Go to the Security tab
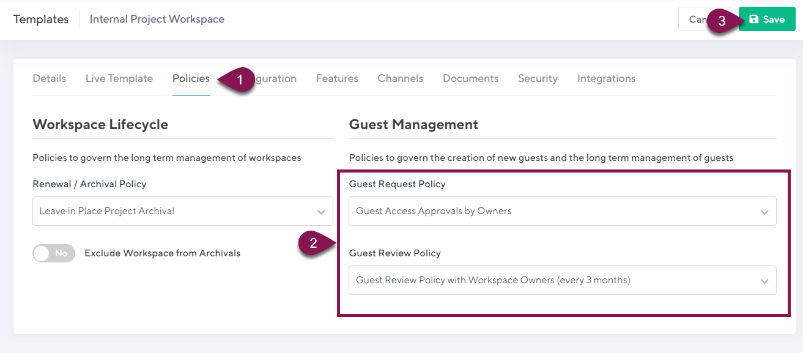Viewport: 803px width, 353px height. 538,78
